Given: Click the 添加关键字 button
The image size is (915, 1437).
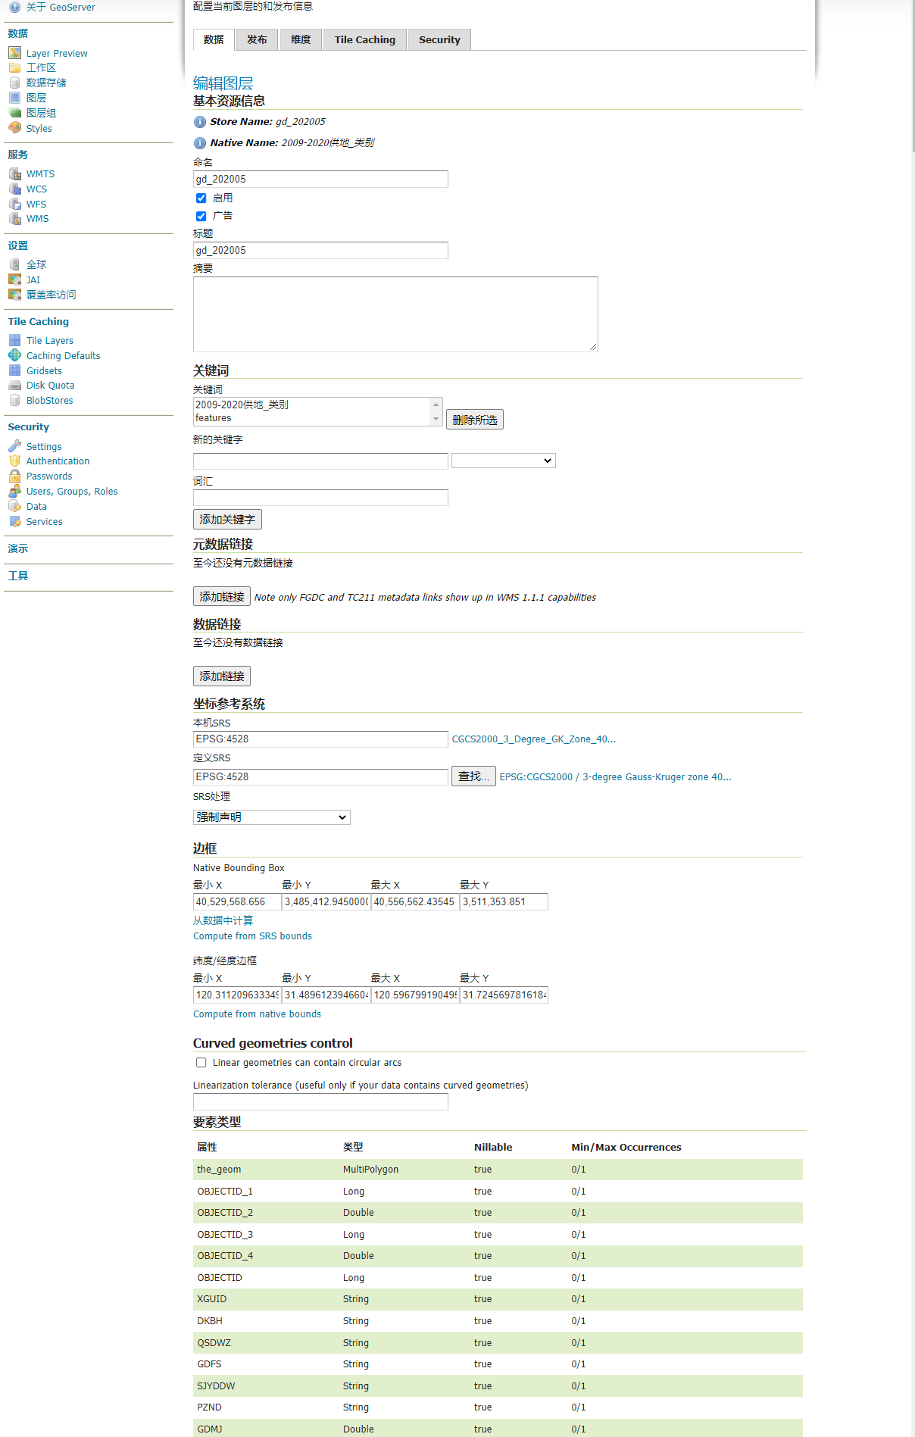Looking at the screenshot, I should 227,520.
